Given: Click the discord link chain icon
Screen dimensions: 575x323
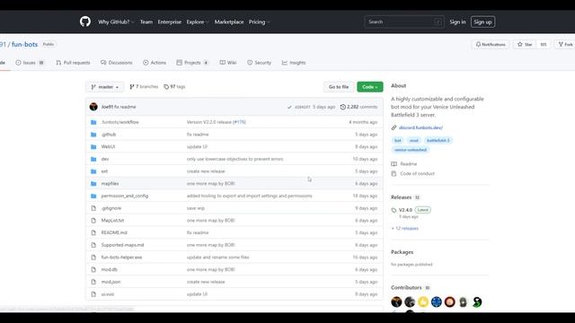Looking at the screenshot, I should 394,127.
